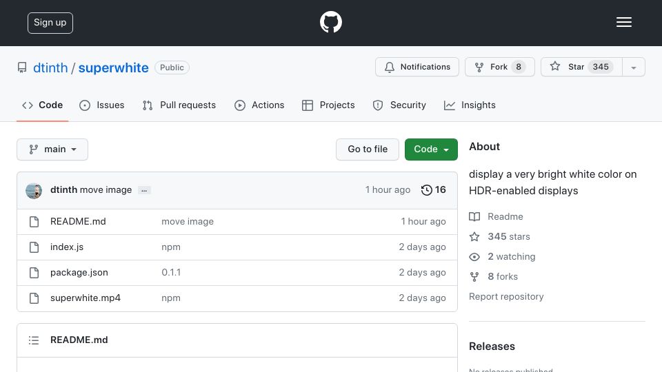This screenshot has height=372, width=662.
Task: Click the fork icon beside 8 forks
Action: [474, 277]
